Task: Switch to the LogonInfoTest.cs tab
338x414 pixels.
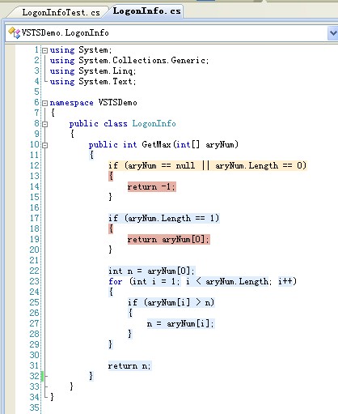Action: pyautogui.click(x=61, y=12)
